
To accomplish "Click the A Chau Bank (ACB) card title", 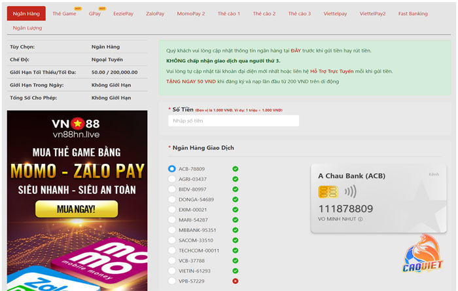I will [x=352, y=176].
